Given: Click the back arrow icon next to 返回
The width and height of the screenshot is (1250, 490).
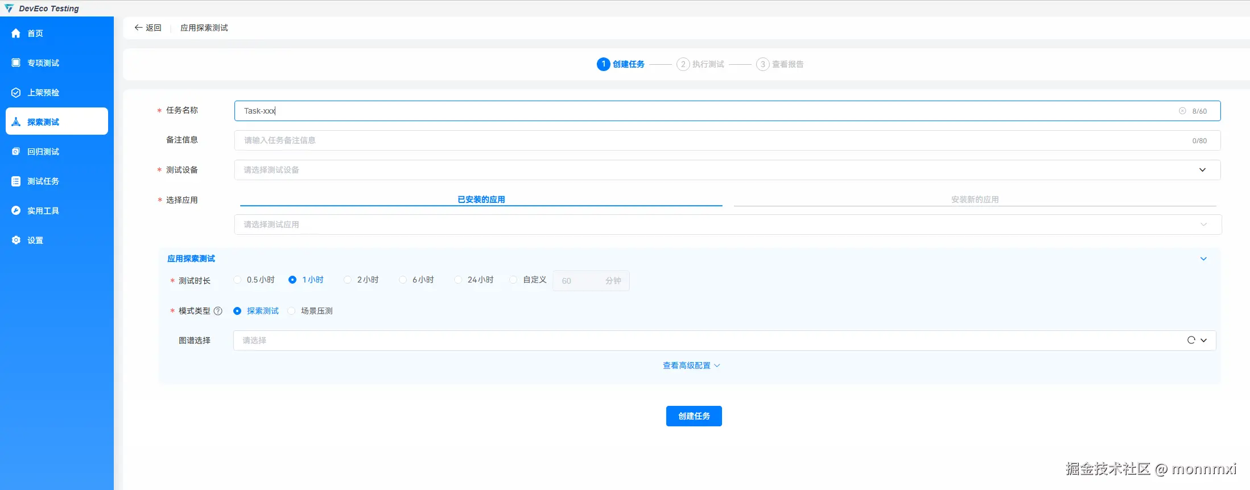Looking at the screenshot, I should click(138, 27).
